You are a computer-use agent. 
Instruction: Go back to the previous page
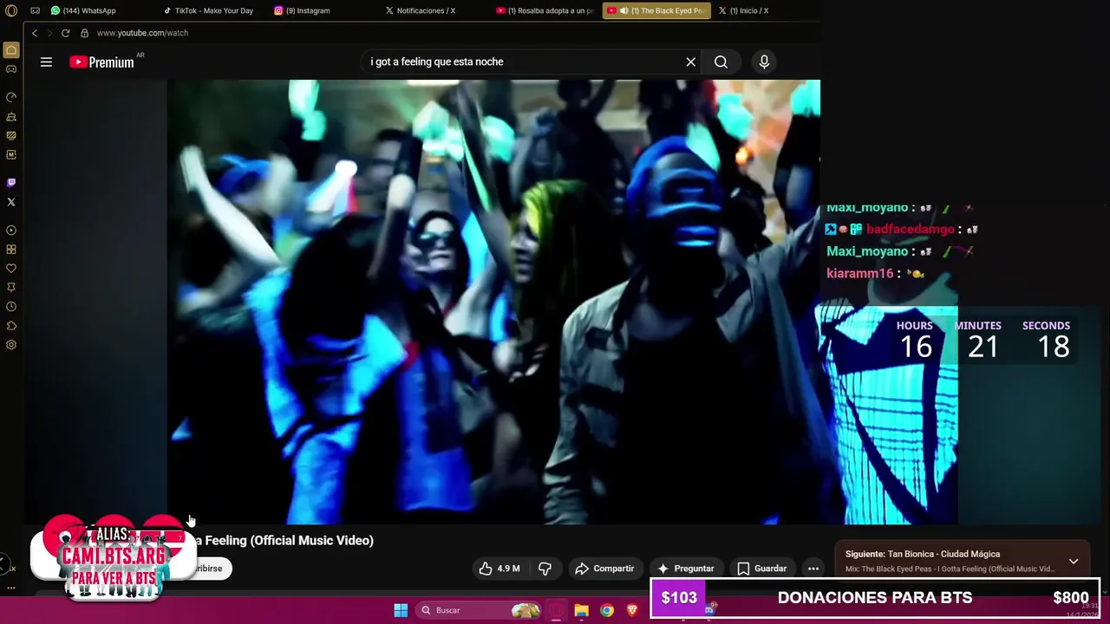click(35, 33)
